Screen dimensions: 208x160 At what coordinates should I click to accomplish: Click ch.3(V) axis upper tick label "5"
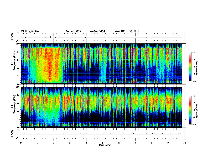click(18, 130)
